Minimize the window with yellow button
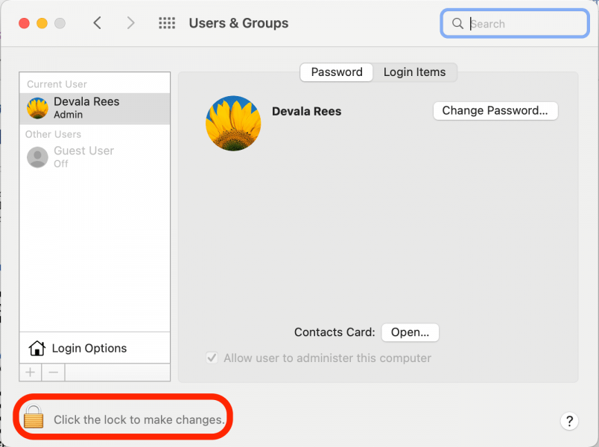Image resolution: width=599 pixels, height=447 pixels. tap(42, 23)
